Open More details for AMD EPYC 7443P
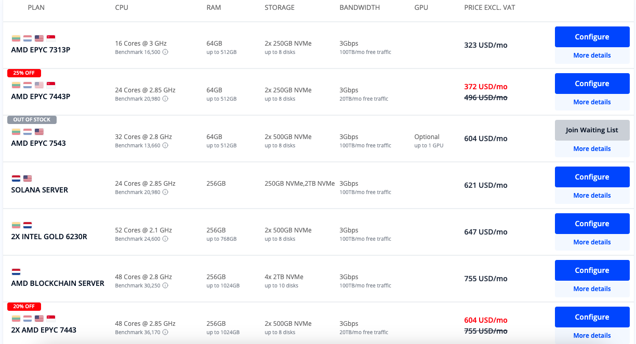636x344 pixels. 592,102
